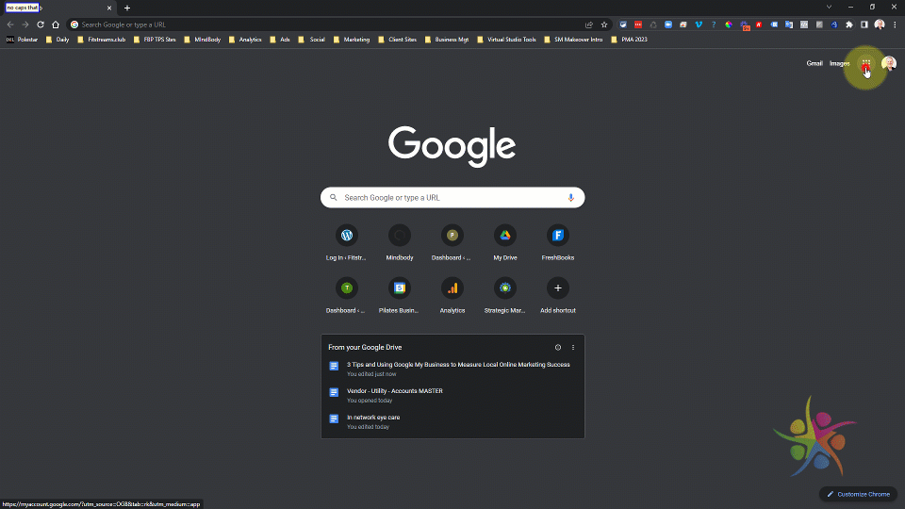Viewport: 905px width, 509px height.
Task: Click the color wheel extension icon
Action: point(729,25)
